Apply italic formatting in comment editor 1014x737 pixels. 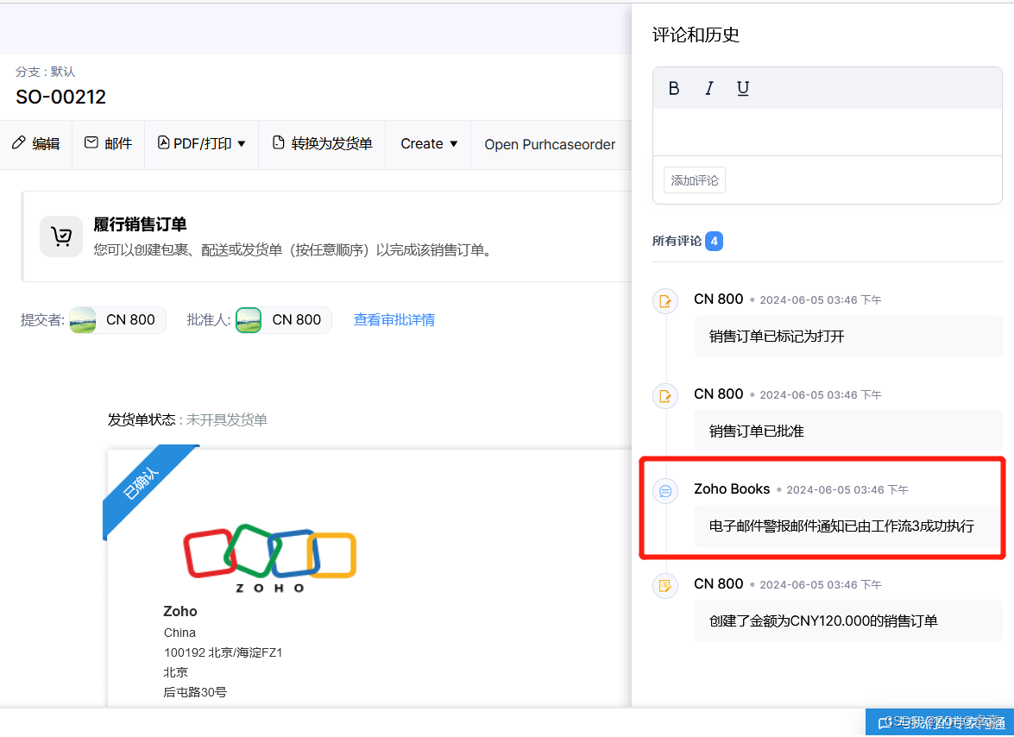709,89
